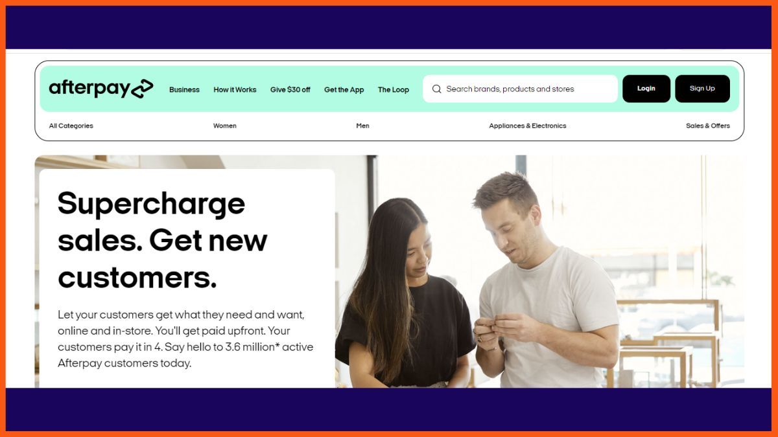Screen dimensions: 778x437
Task: Click the Supercharge sales headline
Action: coord(162,241)
